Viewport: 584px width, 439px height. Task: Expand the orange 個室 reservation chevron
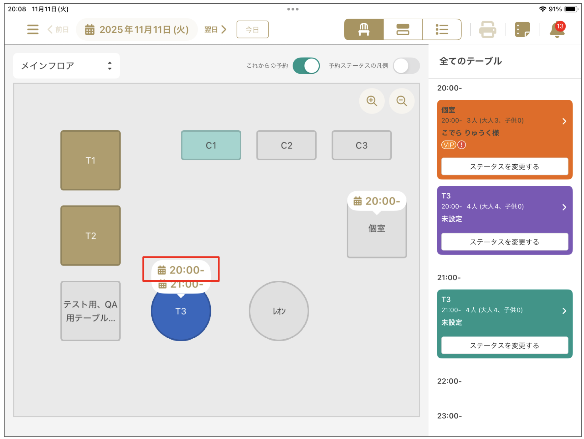(564, 121)
